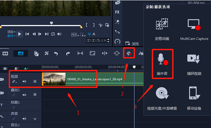Open the 视频 track link options arrow
This screenshot has width=211, height=128.
pos(16,82)
